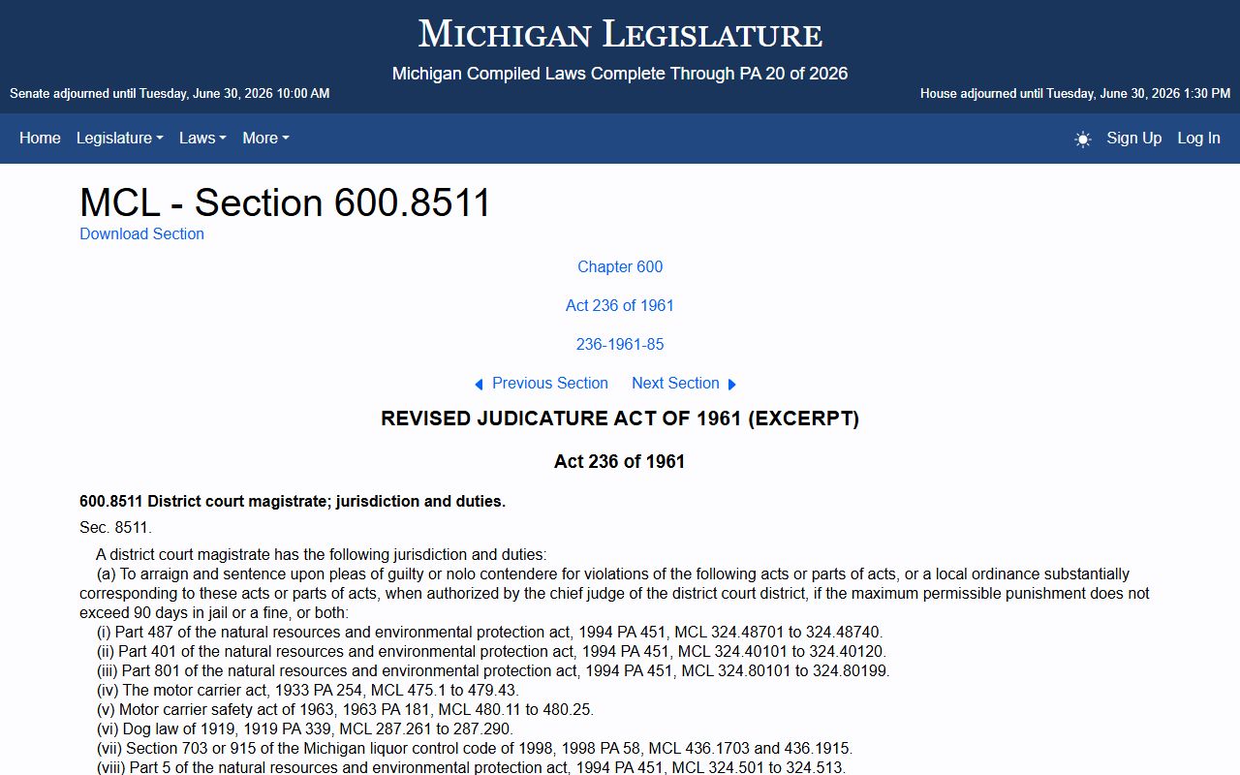Click item (i) Part 487 text
Viewport: 1240px width, 775px height.
click(x=490, y=632)
